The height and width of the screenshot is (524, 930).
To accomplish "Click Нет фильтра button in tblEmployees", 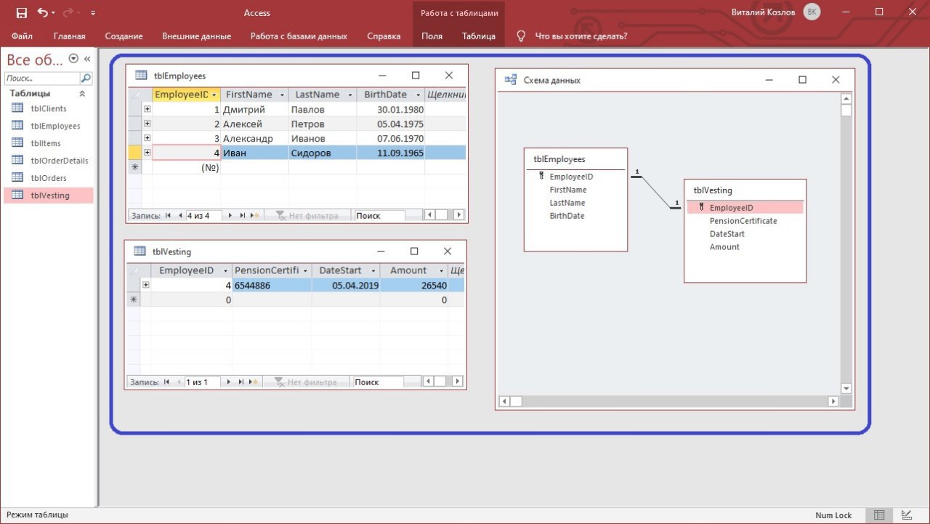I will (307, 215).
